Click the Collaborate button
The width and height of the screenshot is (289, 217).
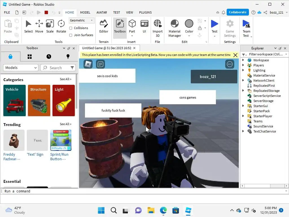pyautogui.click(x=238, y=12)
